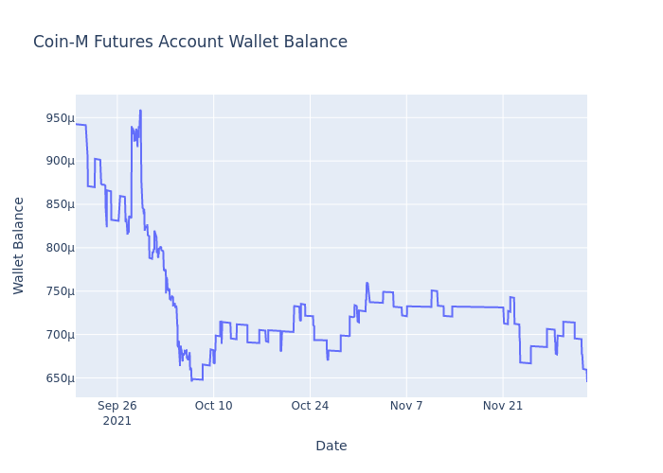This screenshot has height=473, width=663.
Task: Click the 'Date' x-axis title
Action: pos(331,446)
